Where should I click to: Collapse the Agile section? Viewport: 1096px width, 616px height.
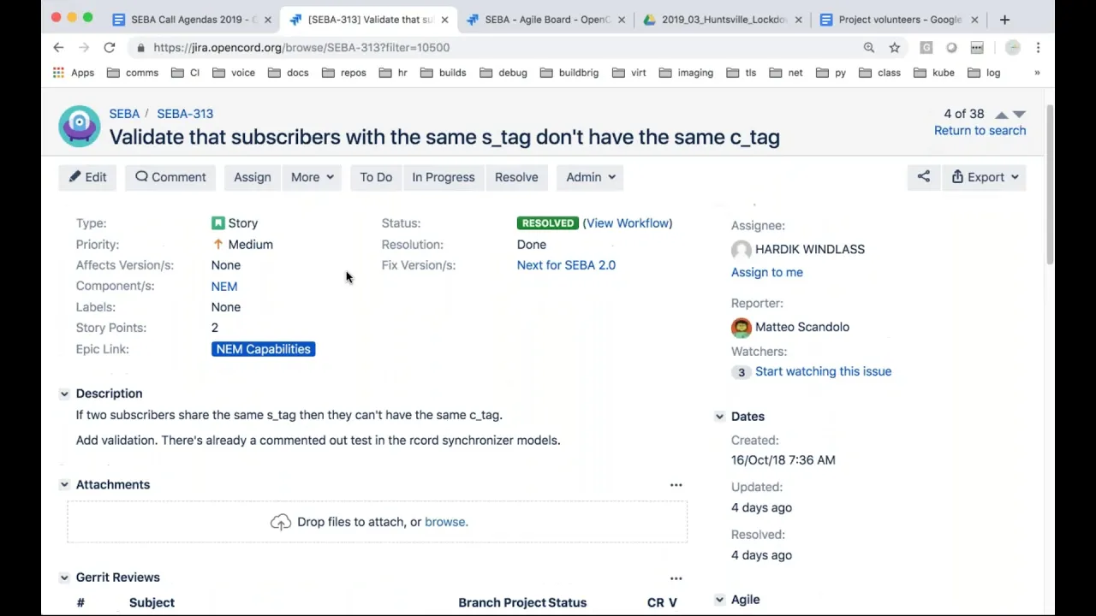(719, 600)
